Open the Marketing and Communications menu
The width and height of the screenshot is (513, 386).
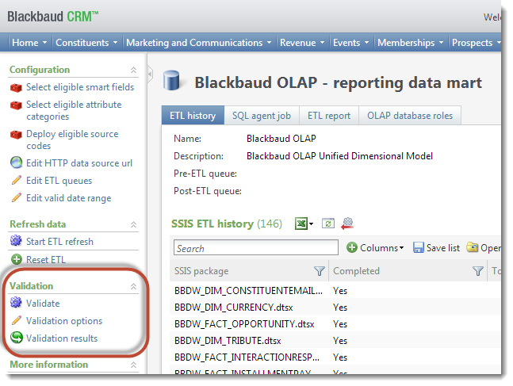click(x=198, y=43)
